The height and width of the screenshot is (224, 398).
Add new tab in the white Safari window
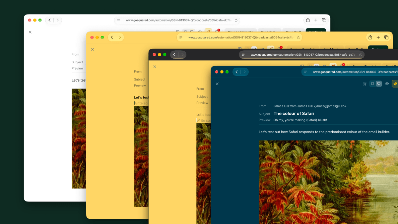pos(316,20)
